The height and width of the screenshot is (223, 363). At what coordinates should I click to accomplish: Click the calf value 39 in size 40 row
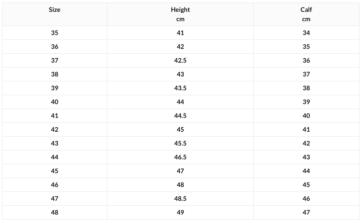coord(306,102)
